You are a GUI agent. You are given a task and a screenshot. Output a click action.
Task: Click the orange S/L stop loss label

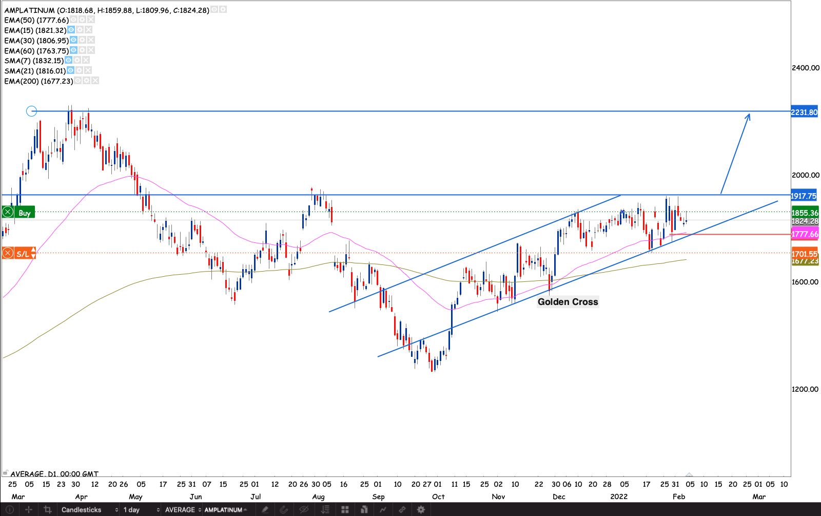tap(23, 253)
